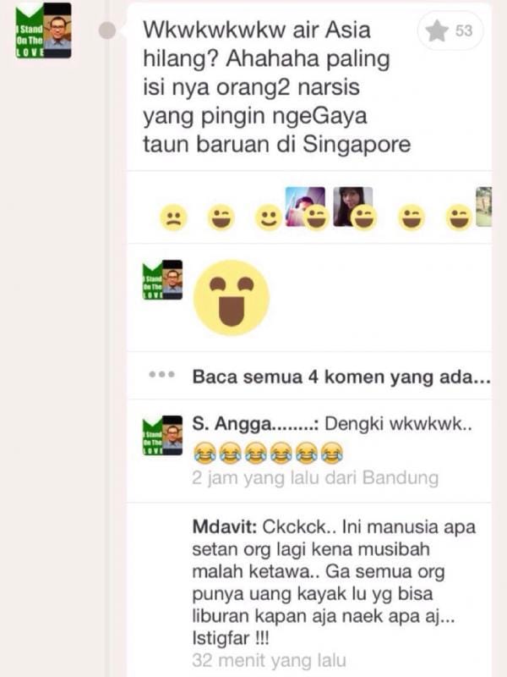Tap the star like button showing 53
This screenshot has width=507, height=677.
tap(450, 30)
